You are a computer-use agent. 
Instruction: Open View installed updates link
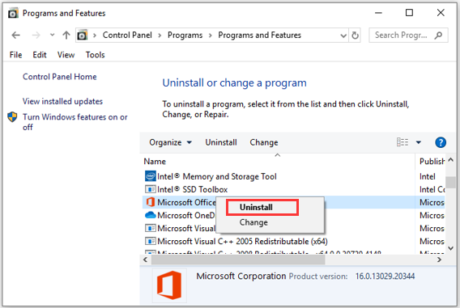coord(63,101)
